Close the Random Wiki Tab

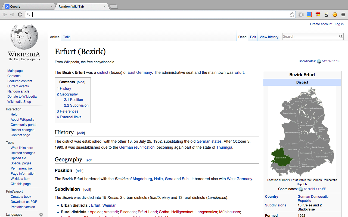click(x=105, y=7)
